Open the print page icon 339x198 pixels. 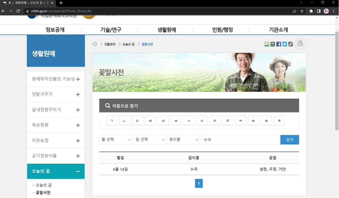click(300, 44)
